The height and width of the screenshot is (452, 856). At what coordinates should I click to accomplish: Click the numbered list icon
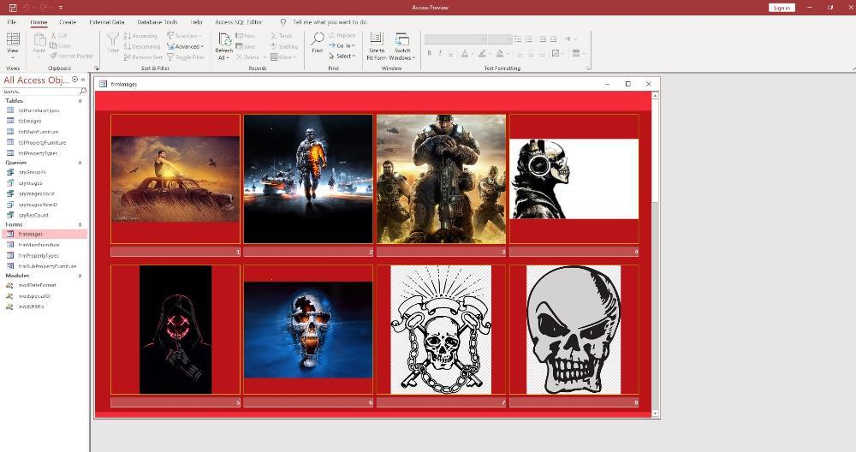529,39
